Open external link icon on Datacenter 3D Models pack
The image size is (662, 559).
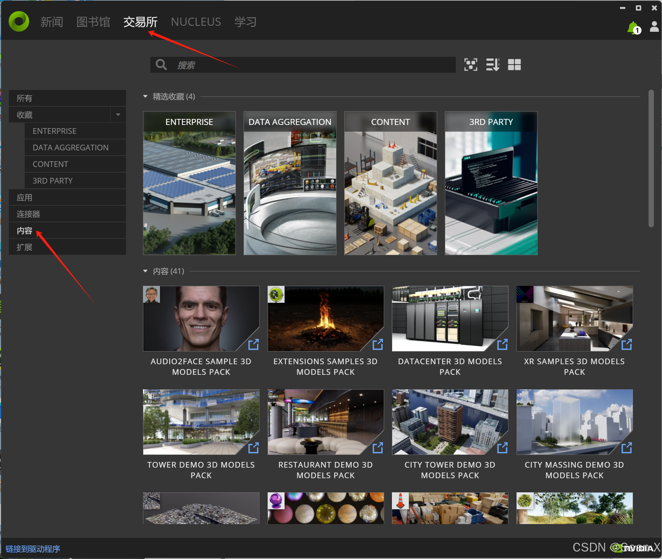pyautogui.click(x=502, y=344)
